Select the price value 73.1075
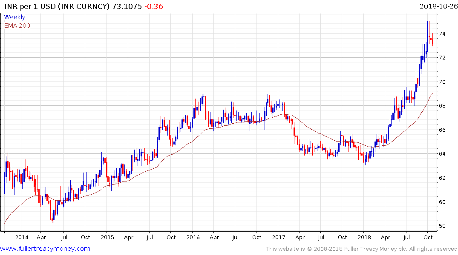Image resolution: width=458 pixels, height=255 pixels. [127, 6]
